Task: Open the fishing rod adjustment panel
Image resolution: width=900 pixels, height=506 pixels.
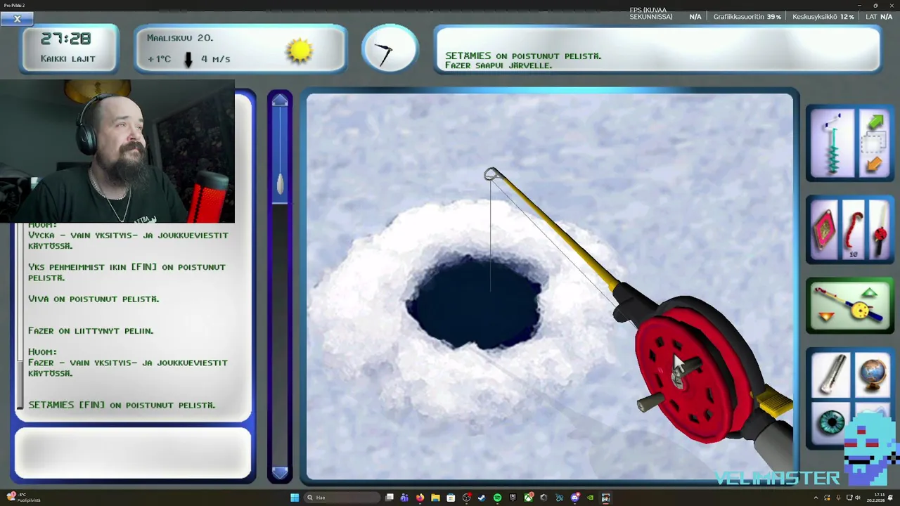Action: pos(849,306)
